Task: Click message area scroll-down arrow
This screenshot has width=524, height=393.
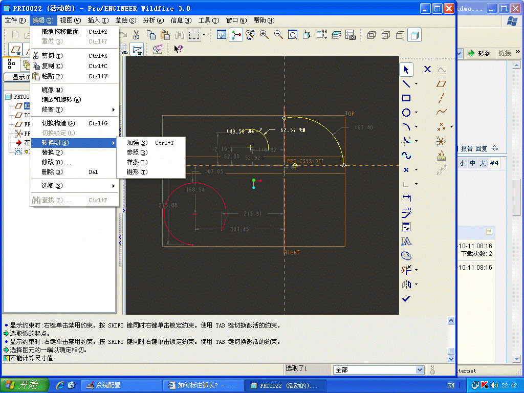Action: [451, 359]
